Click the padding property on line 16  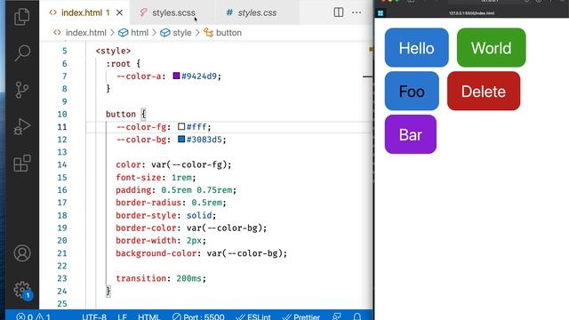click(133, 189)
